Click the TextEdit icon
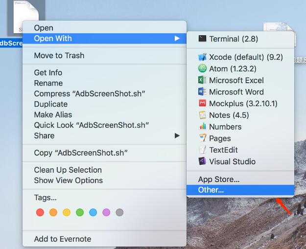This screenshot has height=249, width=306. point(202,150)
